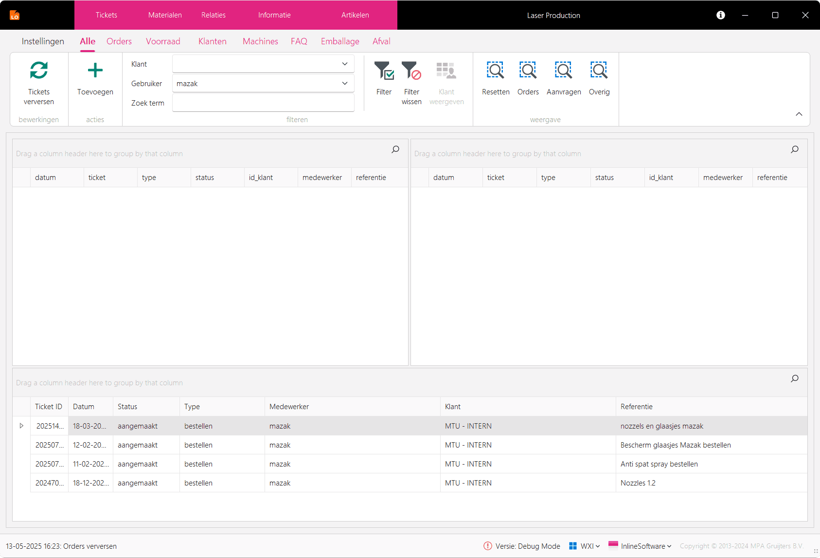This screenshot has width=820, height=558.
Task: Click the Filter wissen icon
Action: click(411, 71)
